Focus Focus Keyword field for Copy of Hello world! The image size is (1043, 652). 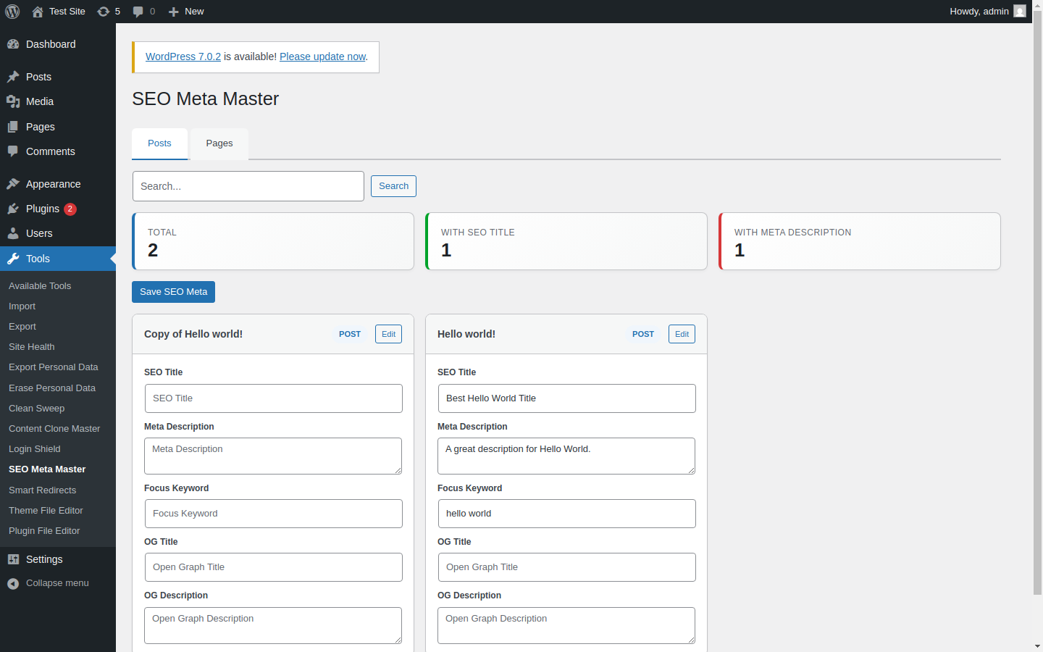pyautogui.click(x=274, y=514)
